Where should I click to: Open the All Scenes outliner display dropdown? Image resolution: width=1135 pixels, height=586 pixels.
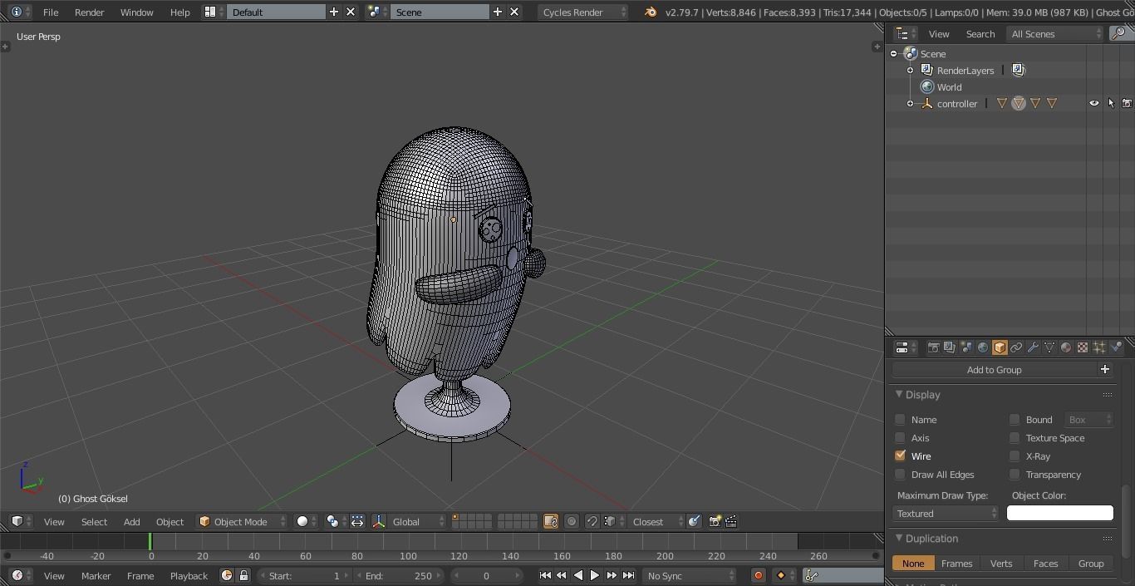[x=1055, y=34]
